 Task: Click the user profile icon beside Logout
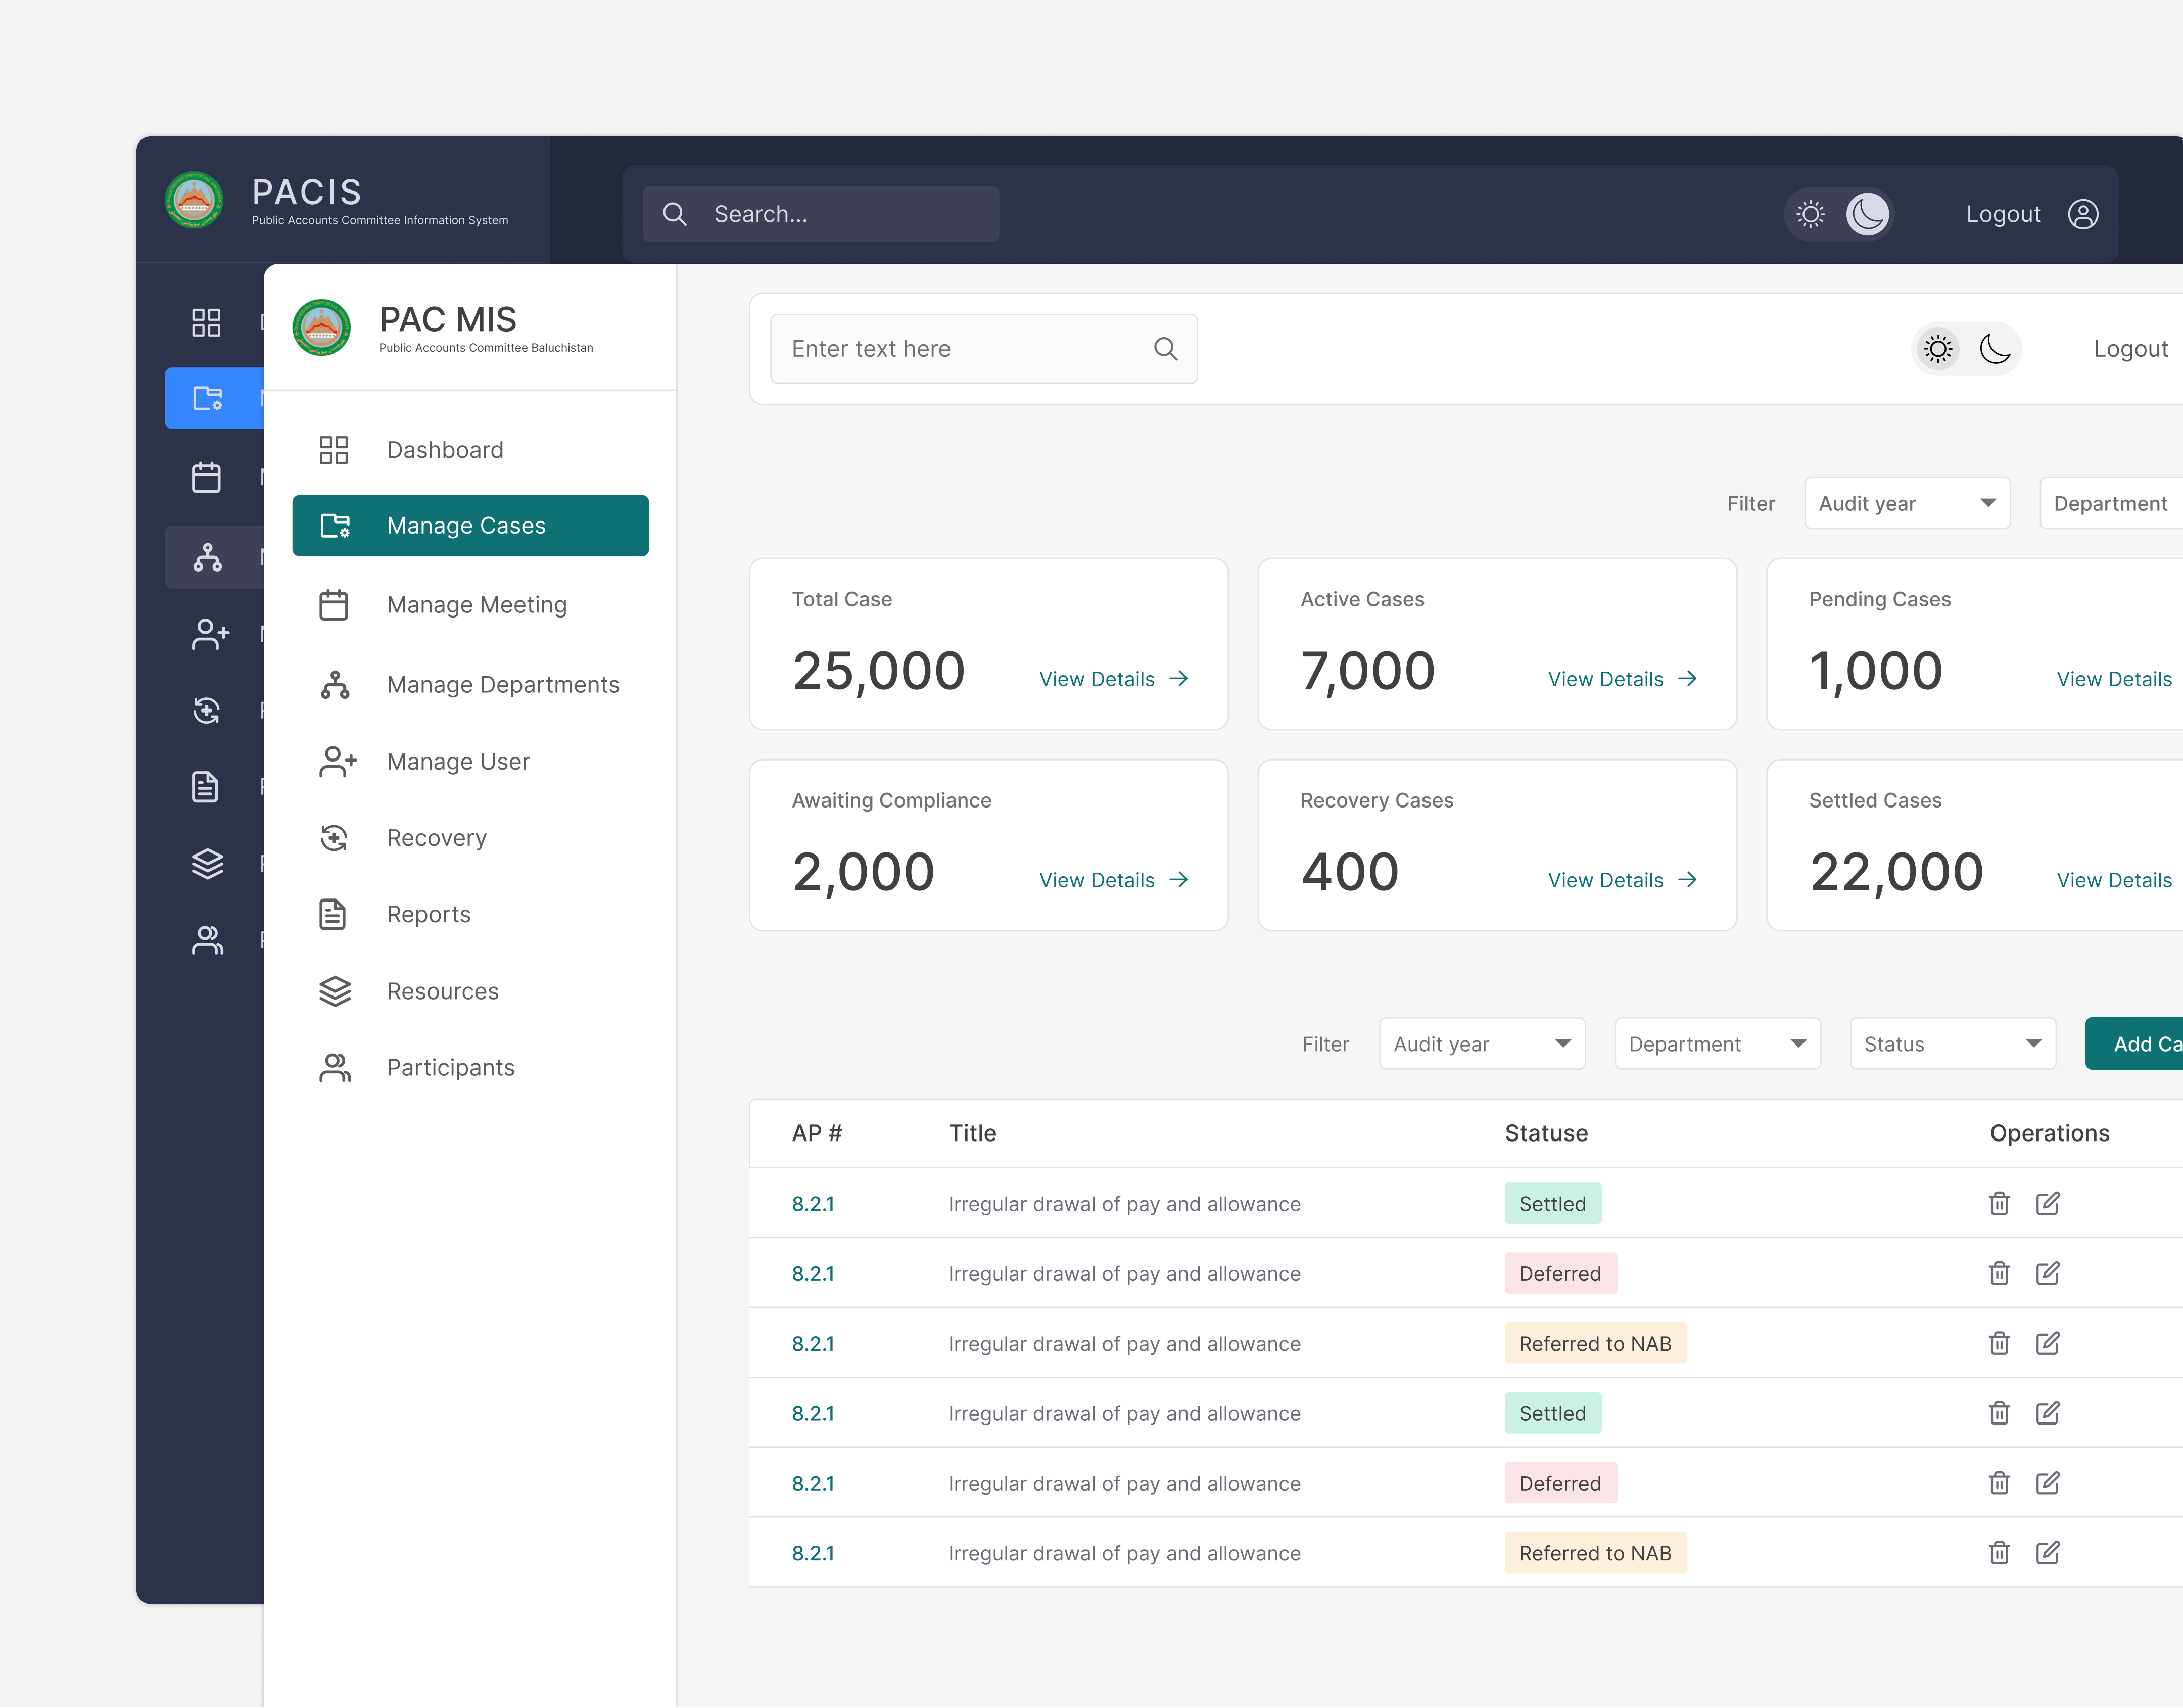2082,214
